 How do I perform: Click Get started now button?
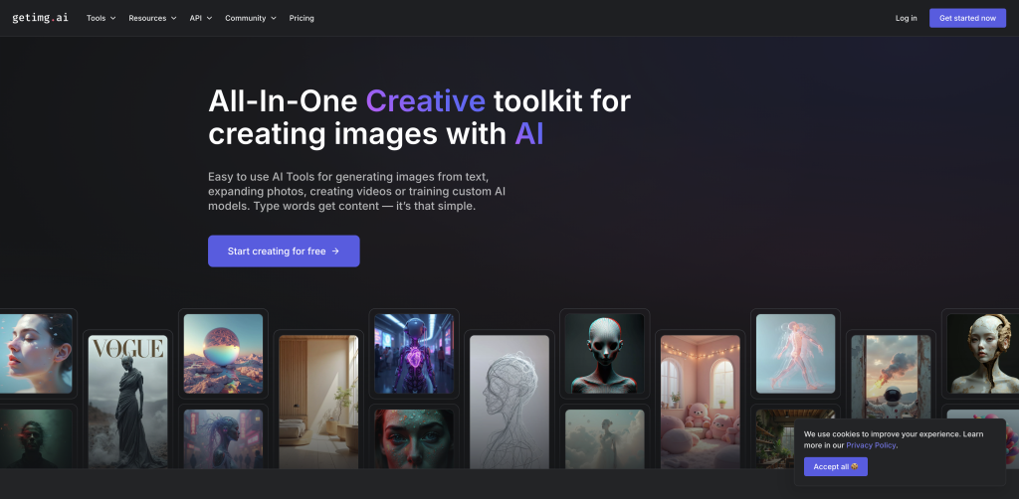point(967,18)
